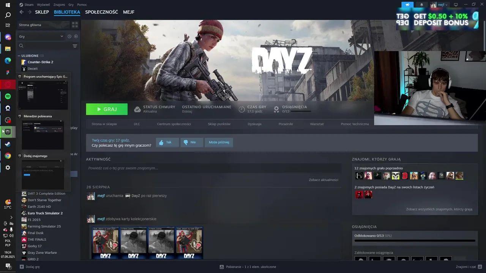486x273 pixels.
Task: Open Sklep punktów tab
Action: coord(219,124)
